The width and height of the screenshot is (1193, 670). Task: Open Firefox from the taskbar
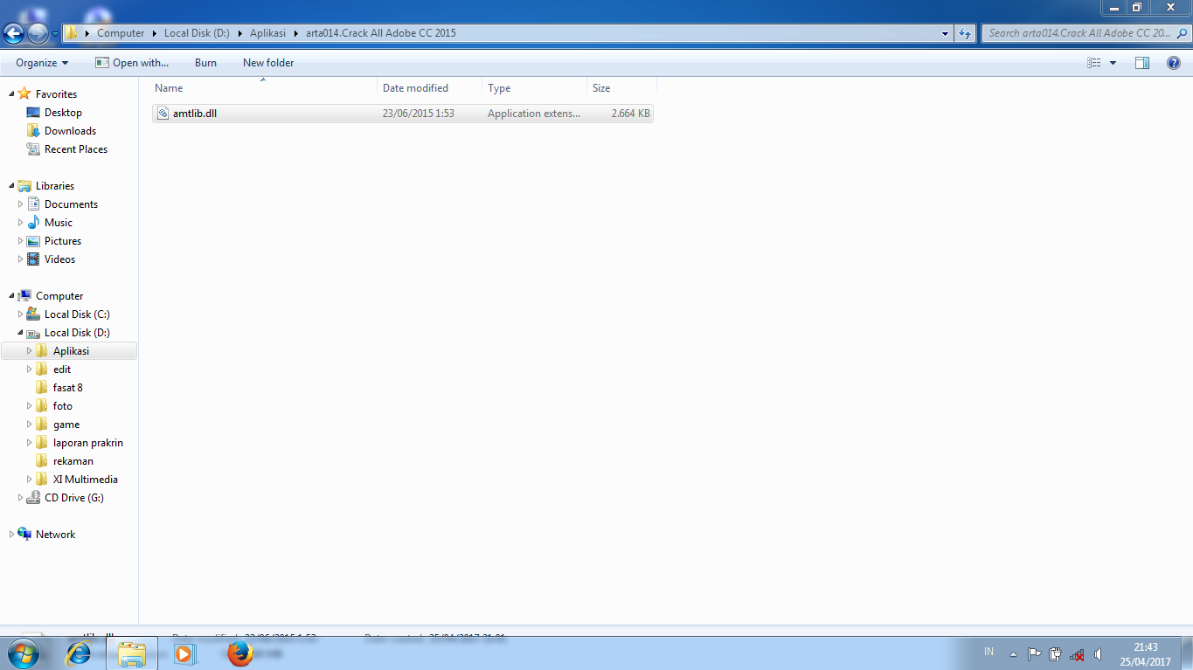(239, 653)
